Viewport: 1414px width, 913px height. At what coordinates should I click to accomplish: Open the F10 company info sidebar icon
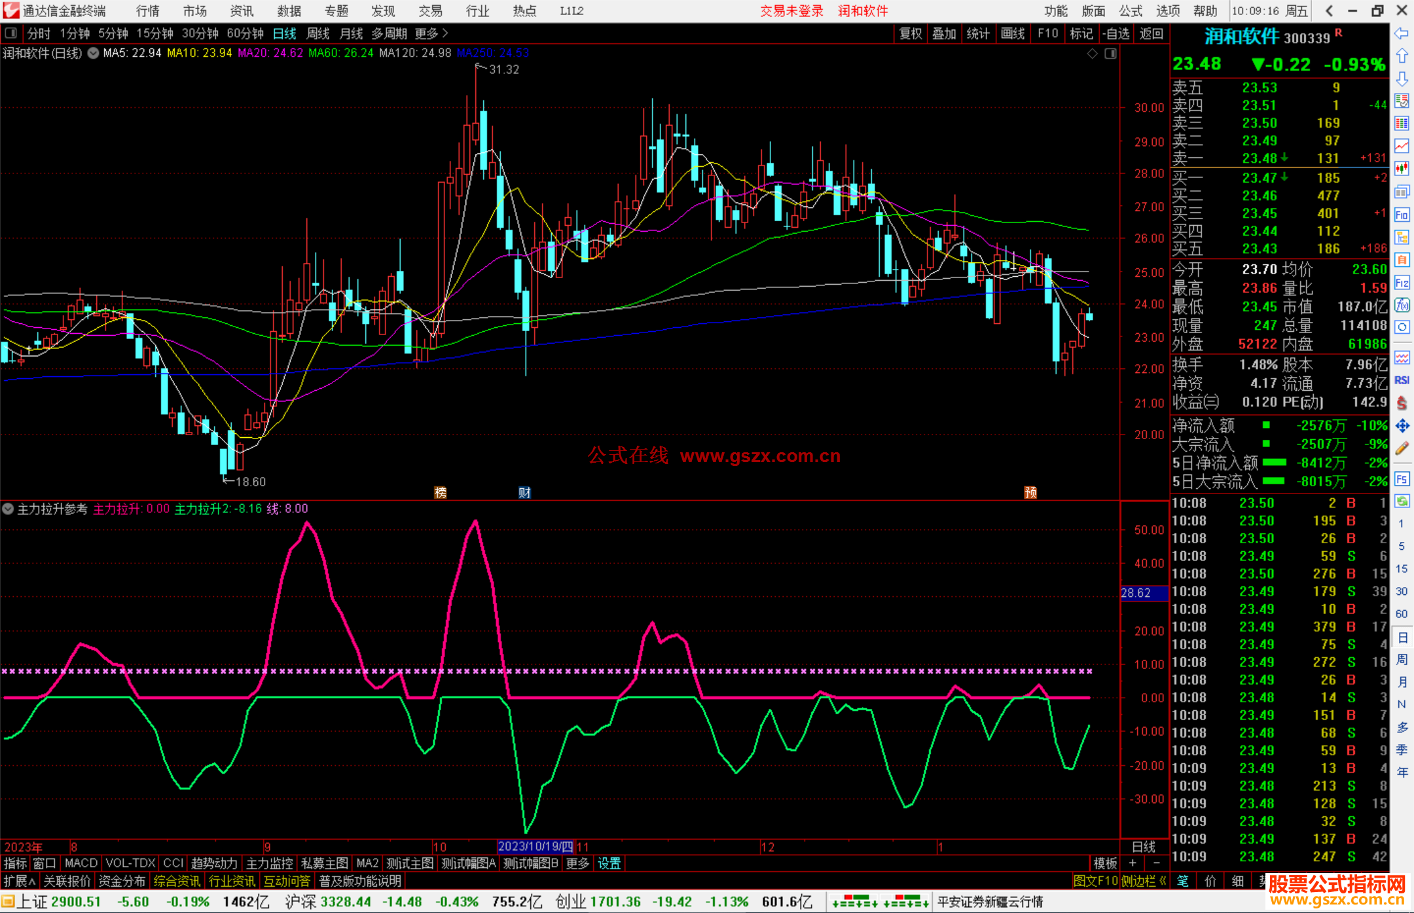tap(1402, 215)
